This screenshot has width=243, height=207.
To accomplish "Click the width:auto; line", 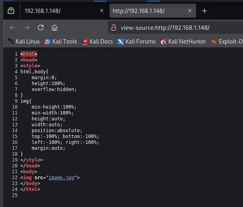I will [47, 125].
